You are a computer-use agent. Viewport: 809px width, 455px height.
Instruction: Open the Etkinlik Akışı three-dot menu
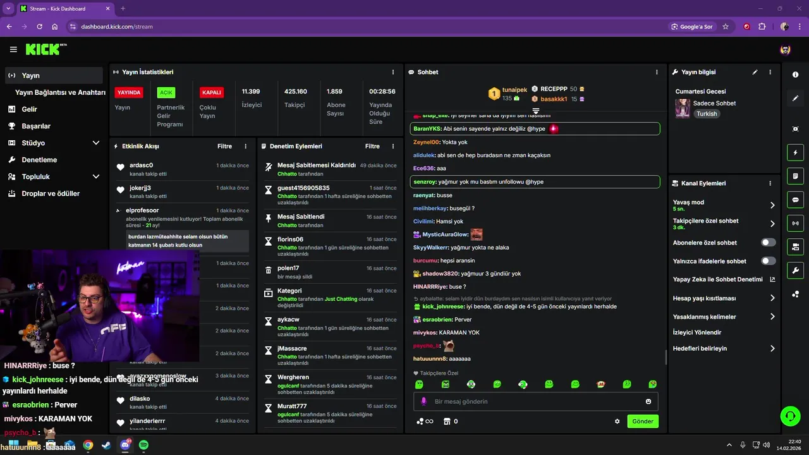click(x=246, y=146)
